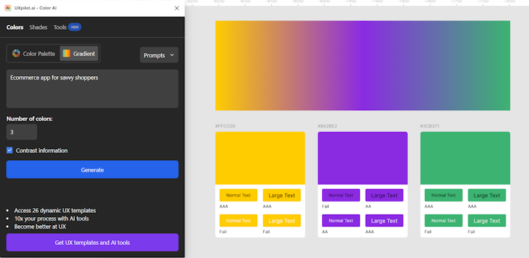Click the rainbow gradient icon beside Gradient
The width and height of the screenshot is (529, 258).
(66, 54)
